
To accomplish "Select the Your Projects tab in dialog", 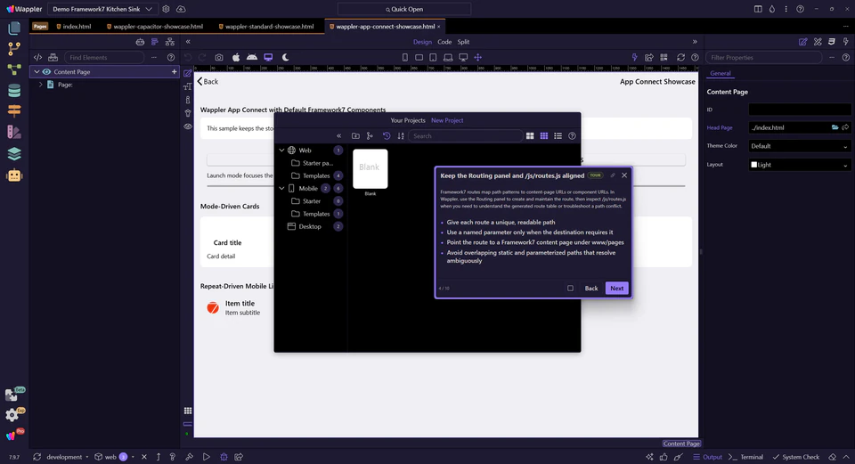I will (408, 120).
